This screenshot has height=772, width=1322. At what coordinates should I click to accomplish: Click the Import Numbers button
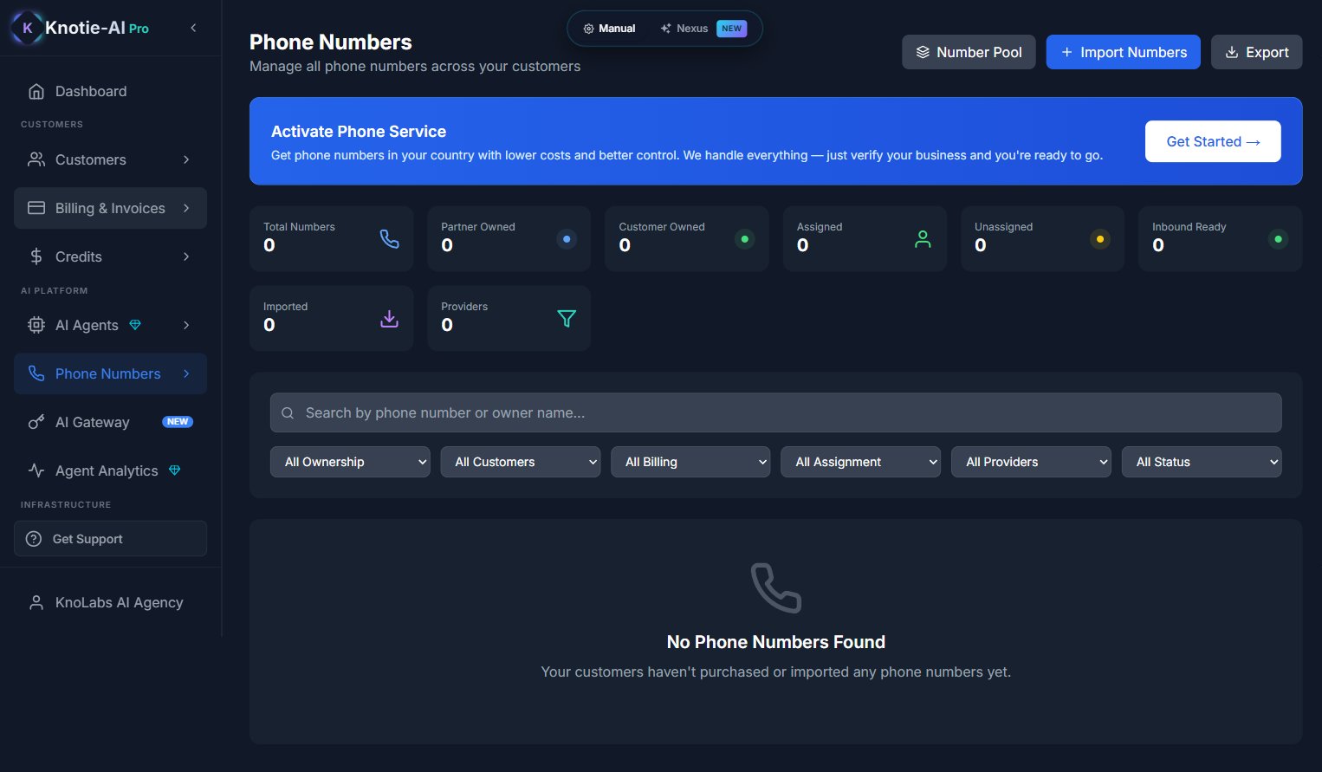coord(1124,52)
